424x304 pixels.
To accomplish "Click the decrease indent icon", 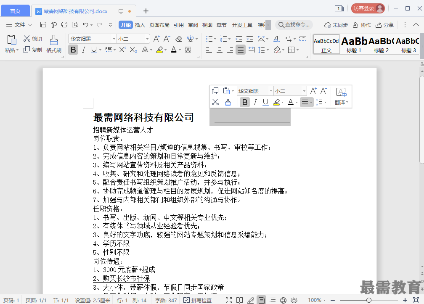I will (239, 39).
